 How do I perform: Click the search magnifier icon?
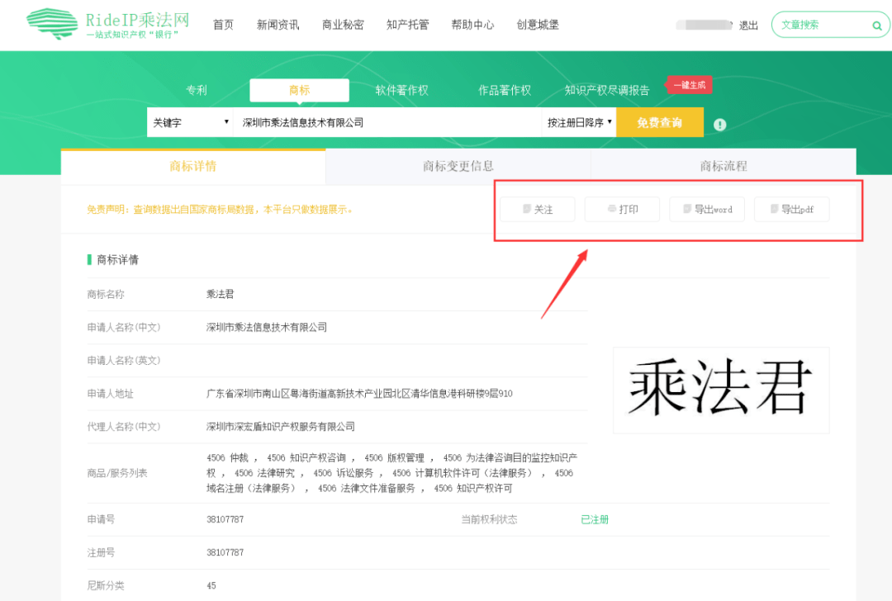pyautogui.click(x=876, y=26)
